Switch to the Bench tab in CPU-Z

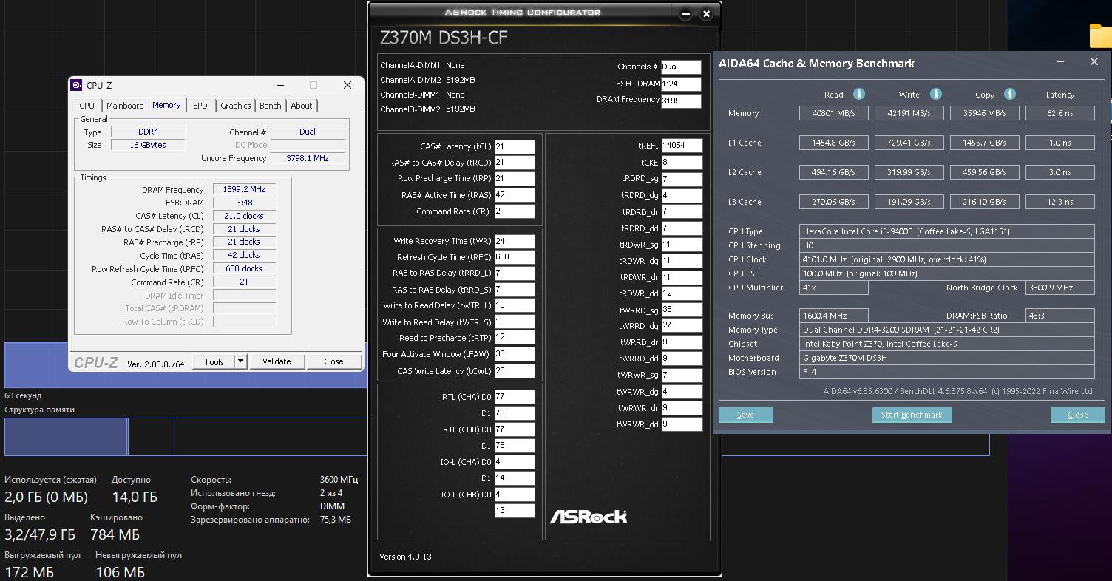coord(271,106)
